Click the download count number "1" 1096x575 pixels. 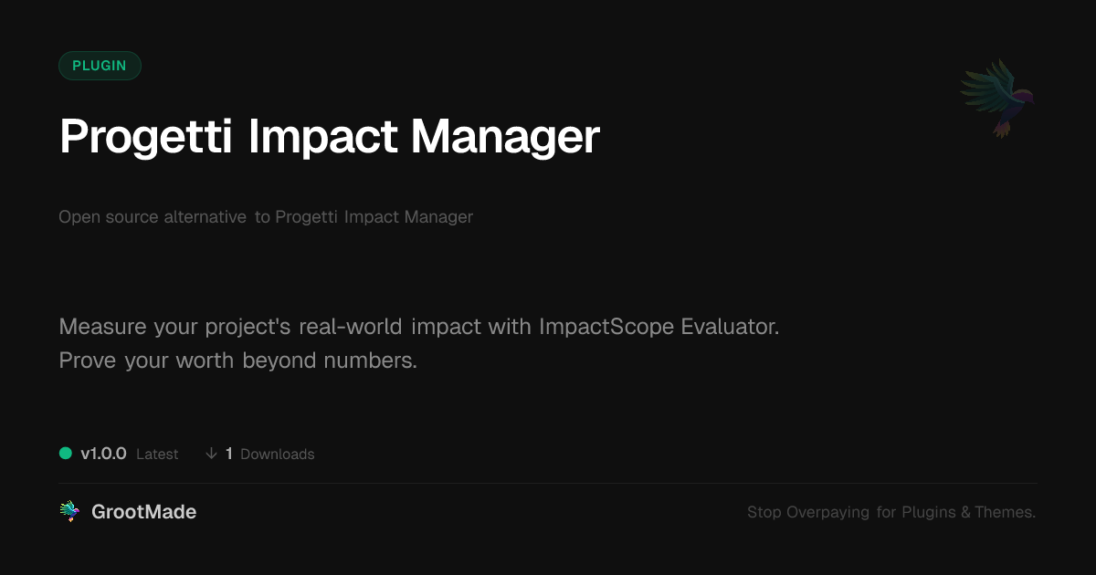229,454
